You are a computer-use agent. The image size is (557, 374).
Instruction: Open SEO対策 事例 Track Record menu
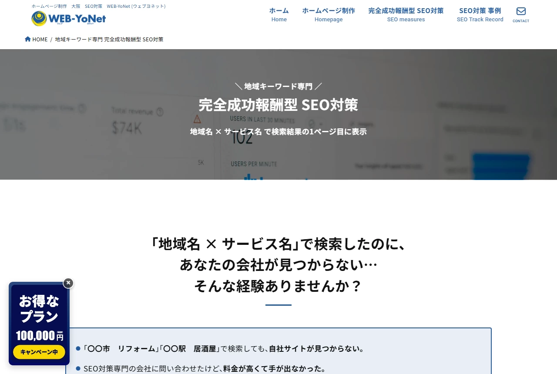pos(480,15)
